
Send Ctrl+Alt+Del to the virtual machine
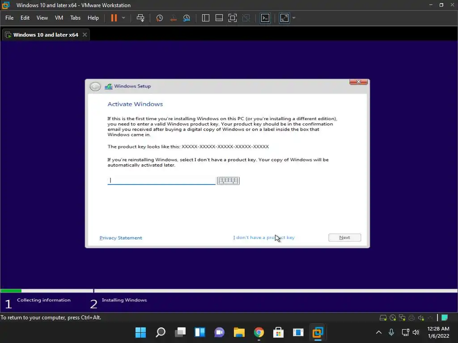click(x=140, y=18)
